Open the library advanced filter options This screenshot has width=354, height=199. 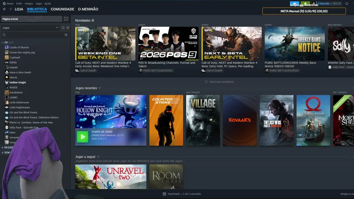pos(66,35)
